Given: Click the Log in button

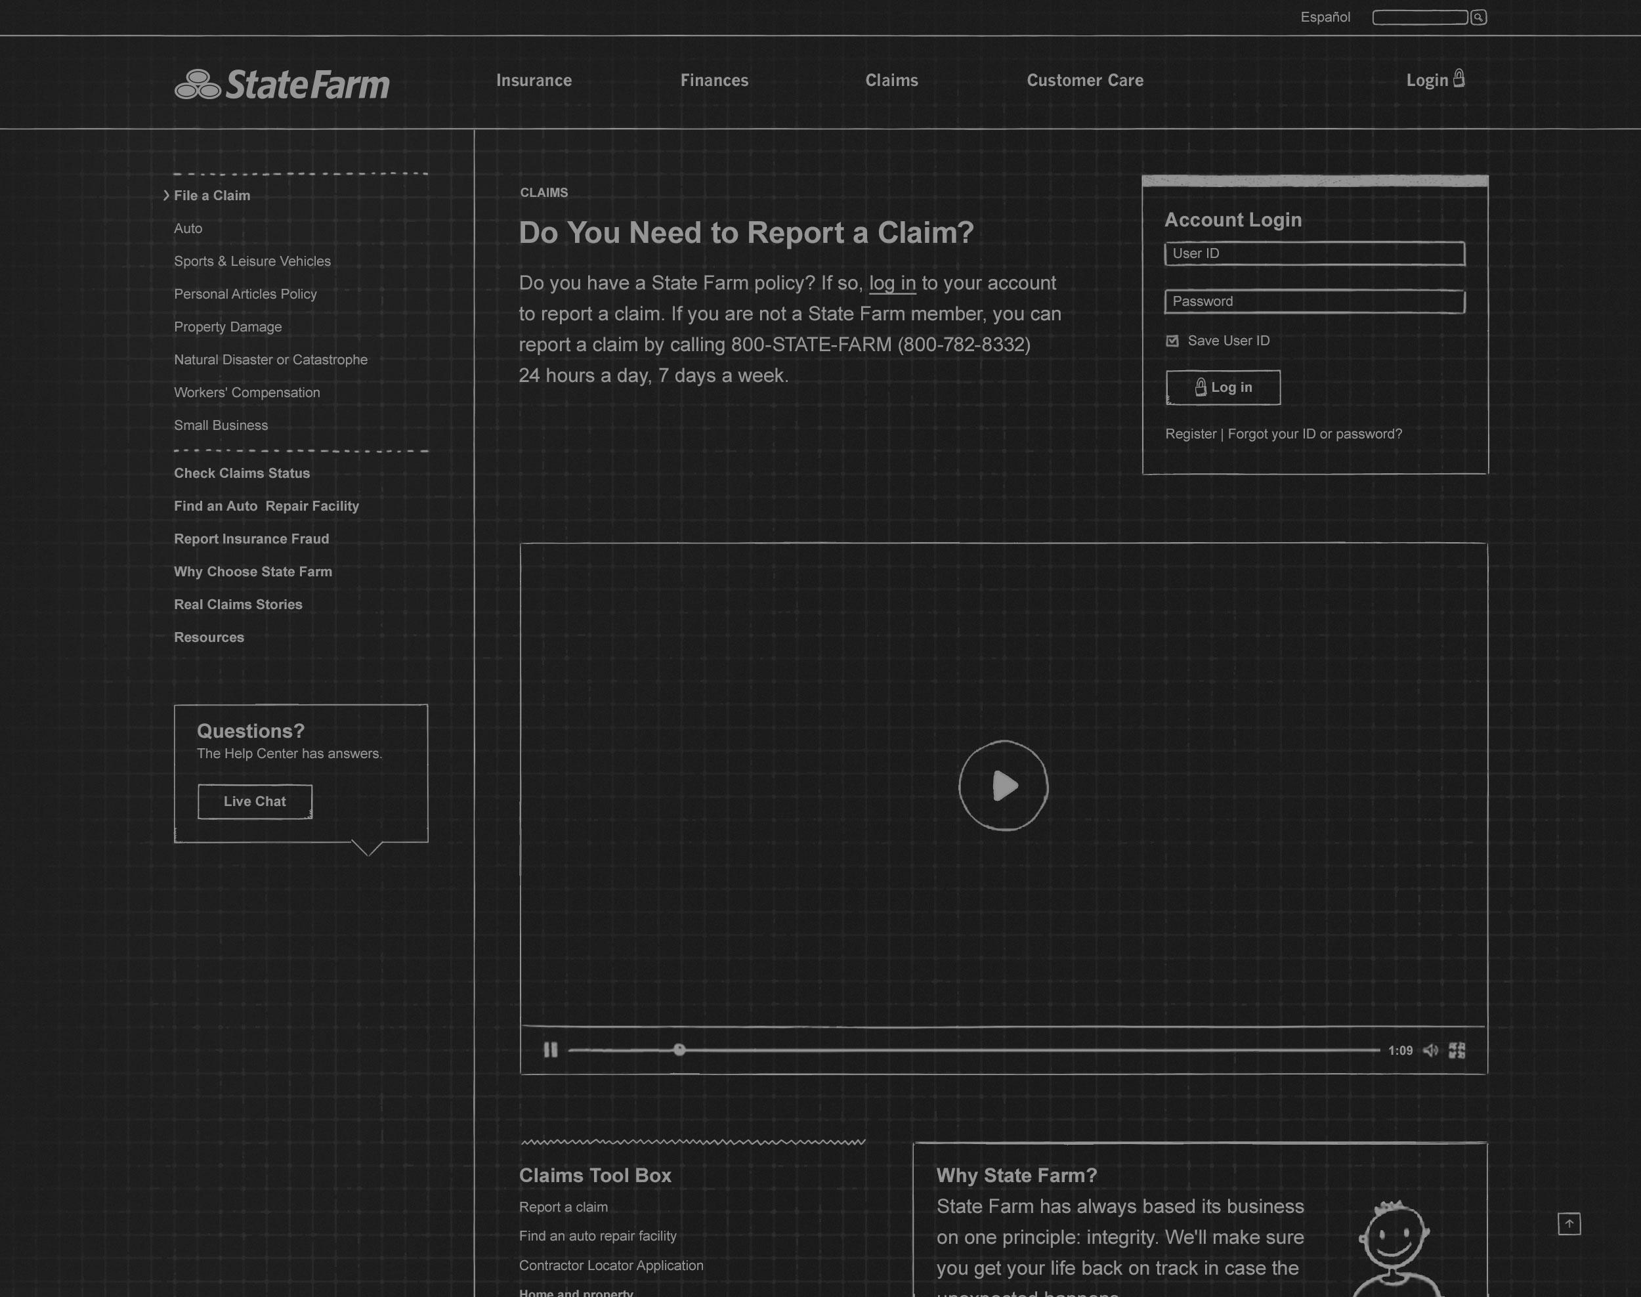Looking at the screenshot, I should click(x=1223, y=387).
